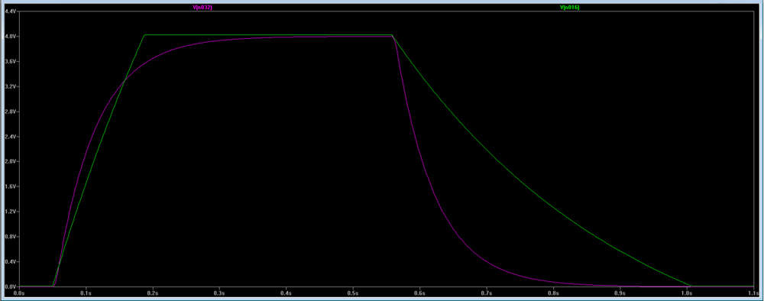Image resolution: width=764 pixels, height=301 pixels.
Task: Click the 0.8s time axis label
Action: coord(553,294)
